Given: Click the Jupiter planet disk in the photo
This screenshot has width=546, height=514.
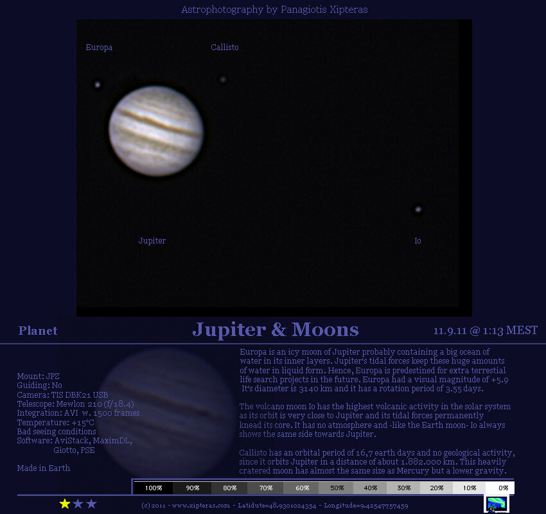Looking at the screenshot, I should [156, 132].
